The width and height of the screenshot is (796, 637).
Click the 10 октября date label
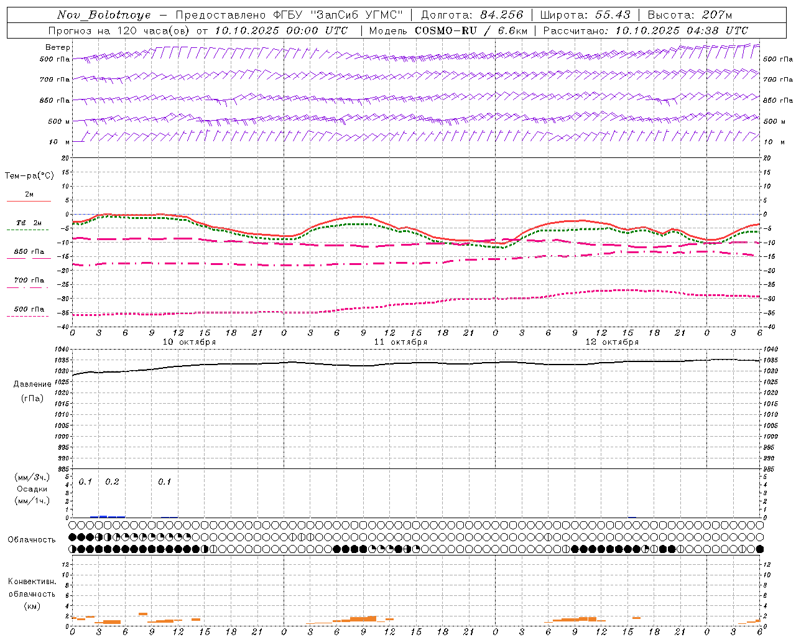click(189, 342)
